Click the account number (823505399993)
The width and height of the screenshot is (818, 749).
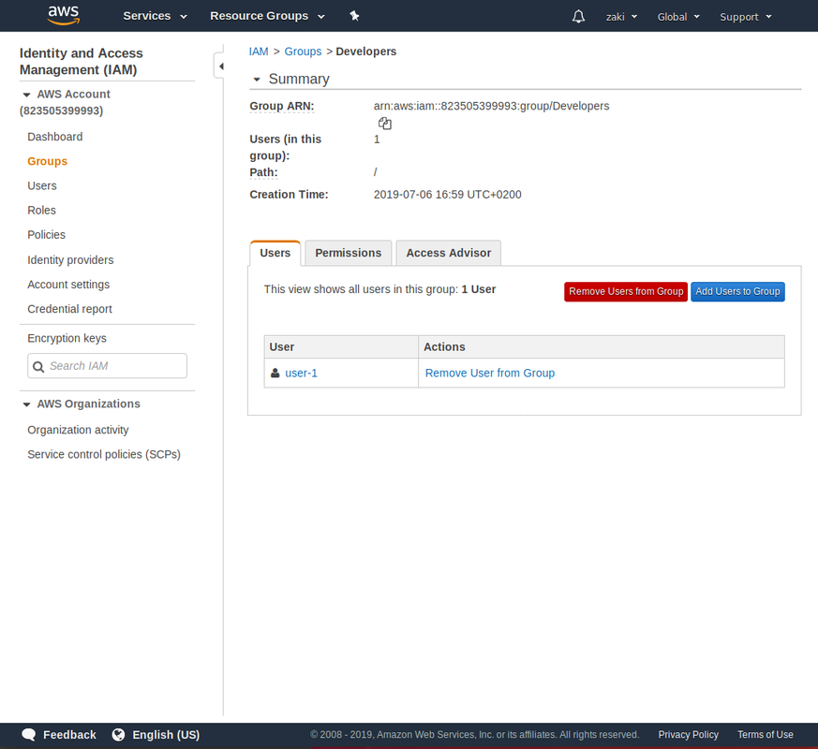[61, 111]
